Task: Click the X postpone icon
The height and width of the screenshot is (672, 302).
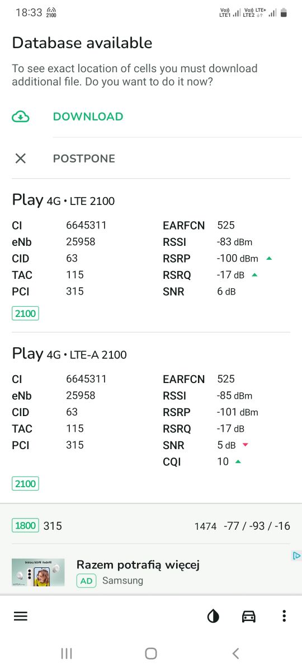Action: click(21, 158)
